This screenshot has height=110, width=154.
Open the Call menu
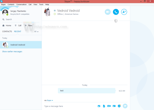coord(30,5)
